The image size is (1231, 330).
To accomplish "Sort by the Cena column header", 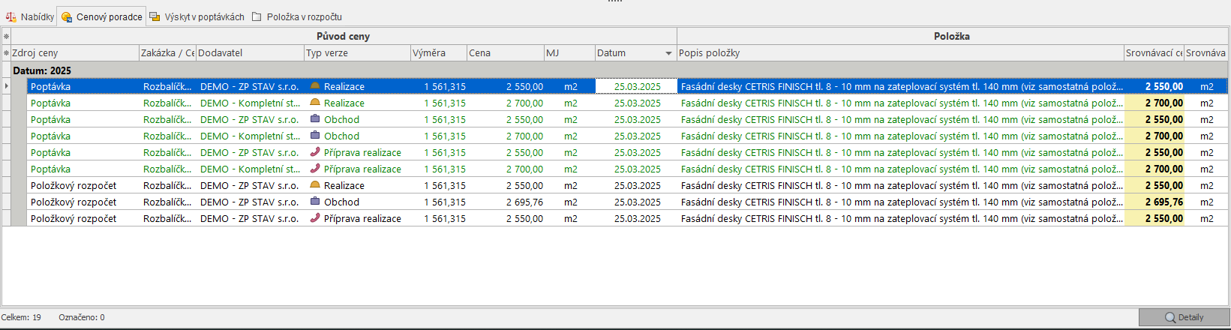I will [x=505, y=53].
